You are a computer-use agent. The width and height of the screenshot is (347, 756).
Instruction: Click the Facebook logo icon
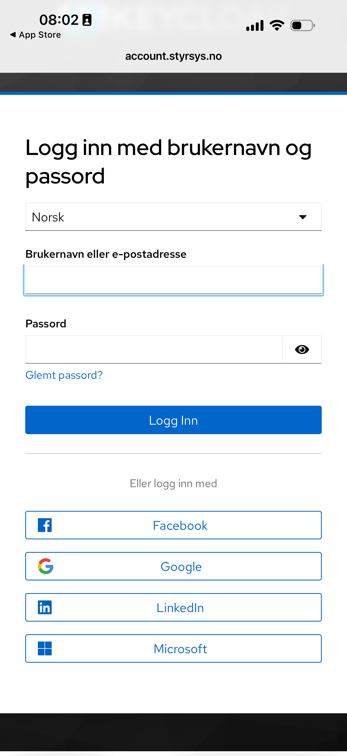pyautogui.click(x=45, y=525)
